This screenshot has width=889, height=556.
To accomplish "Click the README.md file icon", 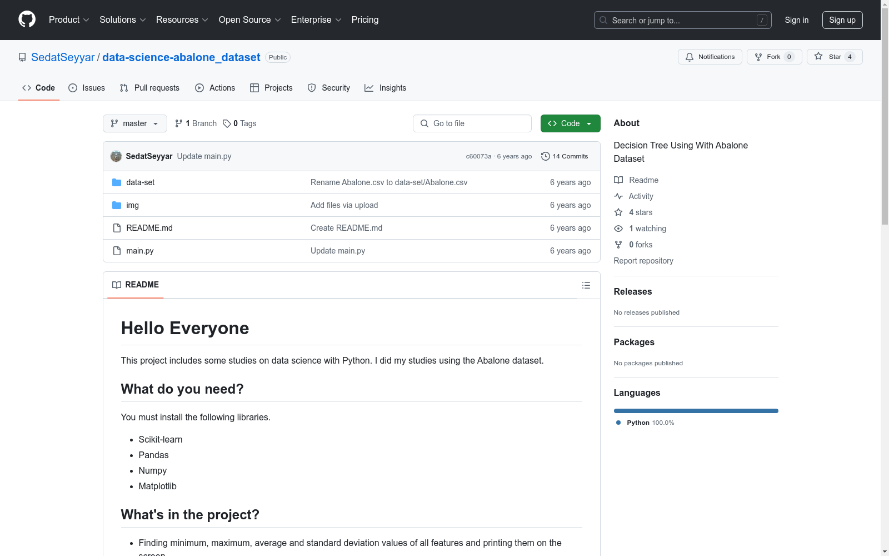I will 117,228.
